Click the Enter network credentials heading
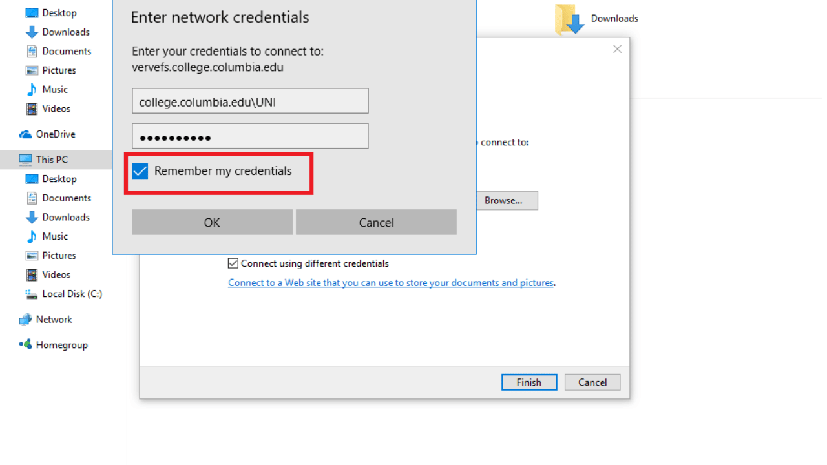This screenshot has width=827, height=465. (220, 17)
